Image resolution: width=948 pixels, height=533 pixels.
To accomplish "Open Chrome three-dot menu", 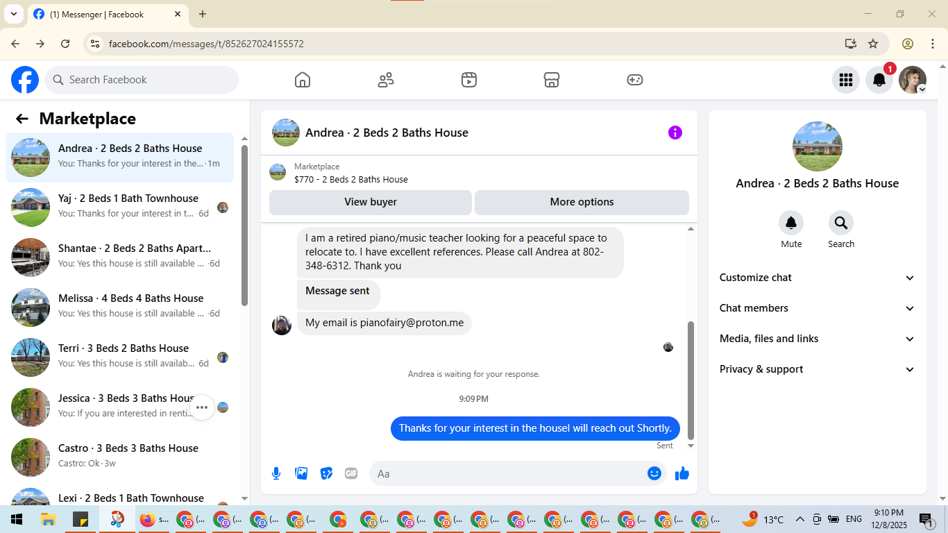I will click(x=933, y=44).
